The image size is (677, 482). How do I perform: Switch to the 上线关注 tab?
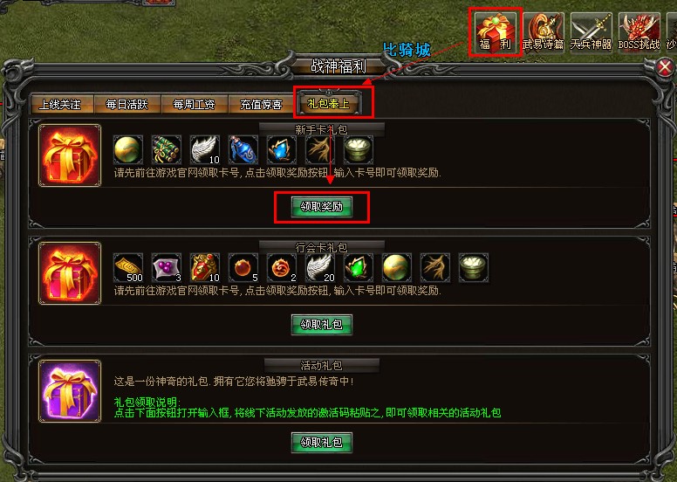pos(62,104)
